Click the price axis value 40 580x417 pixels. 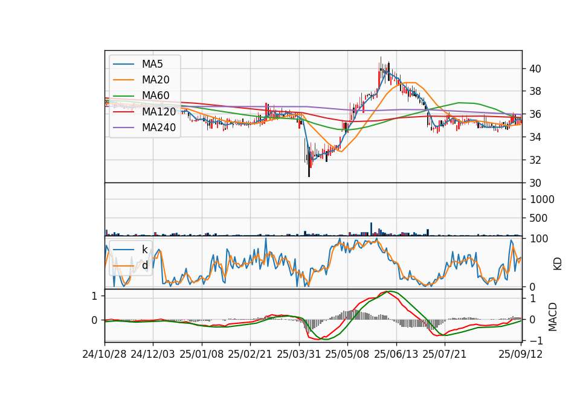pyautogui.click(x=535, y=69)
